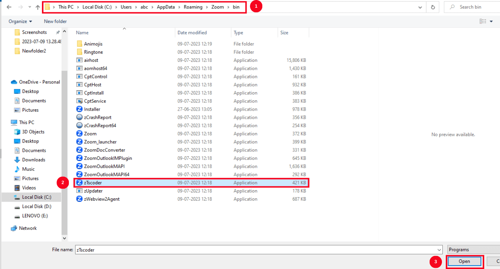Select the 15,806 KB size cell
Viewport: 500px width, 269px height.
pos(296,60)
